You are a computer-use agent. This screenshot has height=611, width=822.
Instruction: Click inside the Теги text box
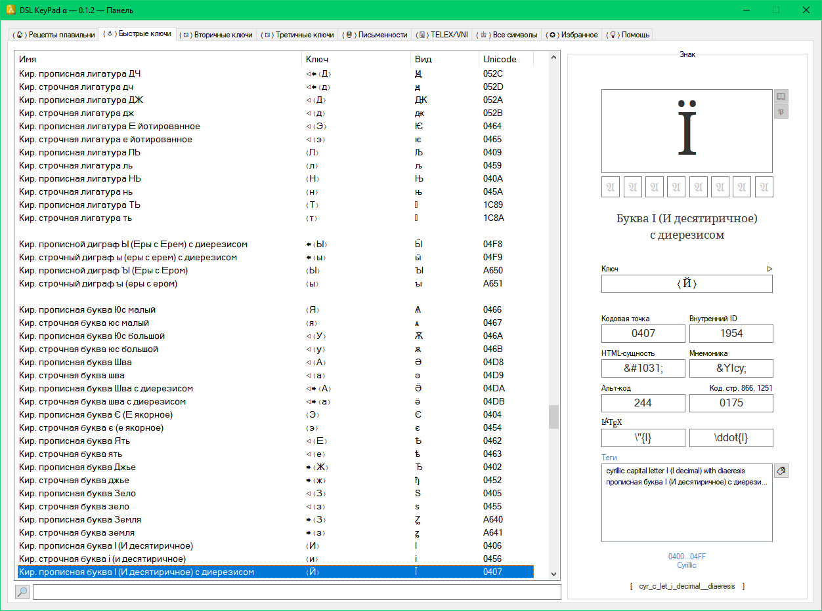click(x=687, y=503)
